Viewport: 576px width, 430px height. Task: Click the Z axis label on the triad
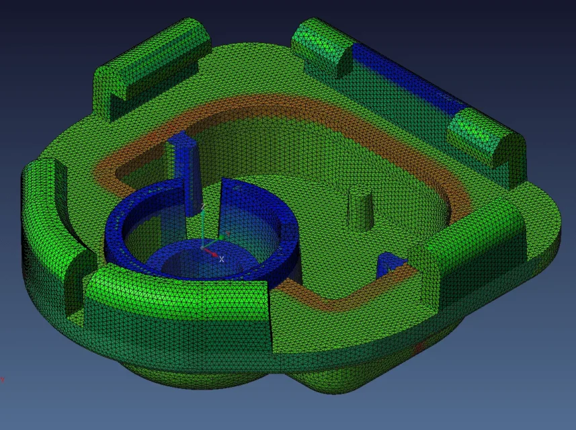point(203,207)
